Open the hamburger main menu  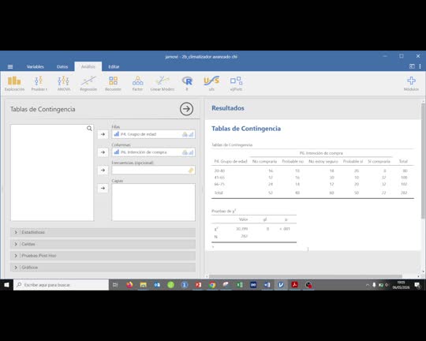click(x=10, y=66)
